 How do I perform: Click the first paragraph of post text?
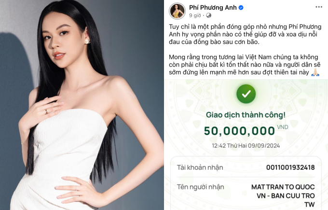pyautogui.click(x=245, y=34)
